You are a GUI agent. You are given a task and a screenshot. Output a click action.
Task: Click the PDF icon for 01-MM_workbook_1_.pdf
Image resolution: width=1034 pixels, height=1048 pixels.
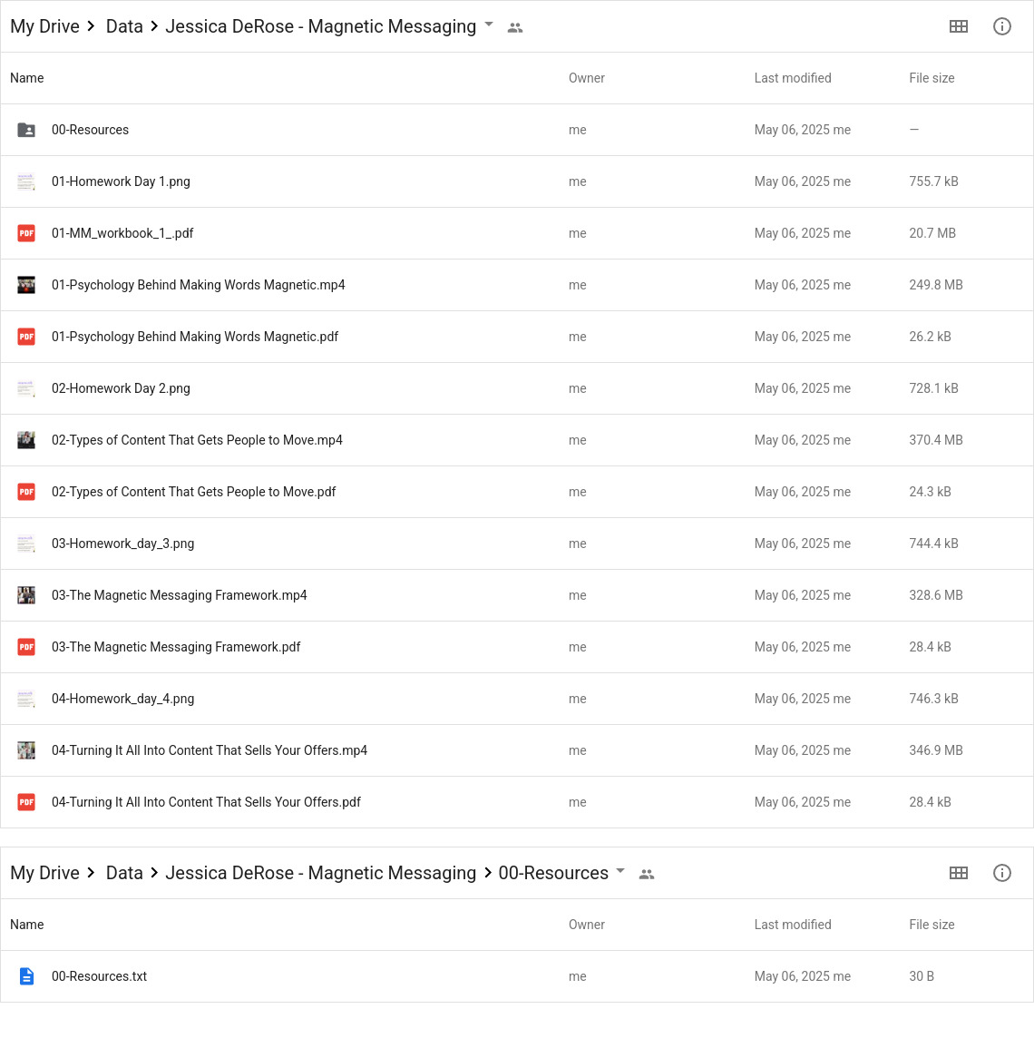click(26, 233)
